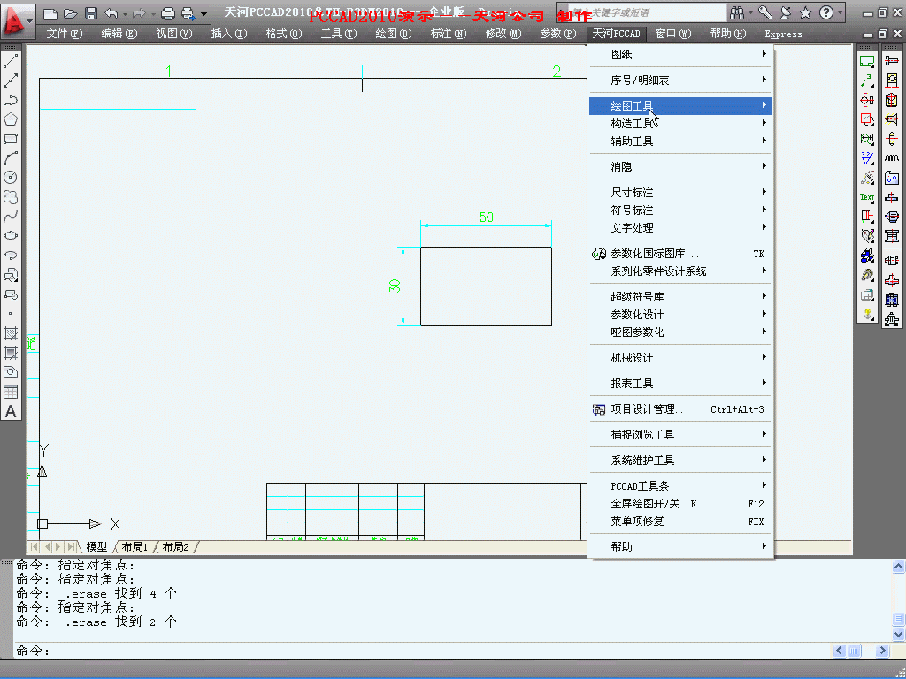This screenshot has width=906, height=679.
Task: Expand the PCCAD工具条 submenu
Action: pyautogui.click(x=680, y=485)
